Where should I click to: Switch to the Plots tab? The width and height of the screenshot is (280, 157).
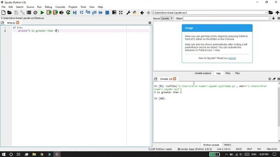click(227, 73)
